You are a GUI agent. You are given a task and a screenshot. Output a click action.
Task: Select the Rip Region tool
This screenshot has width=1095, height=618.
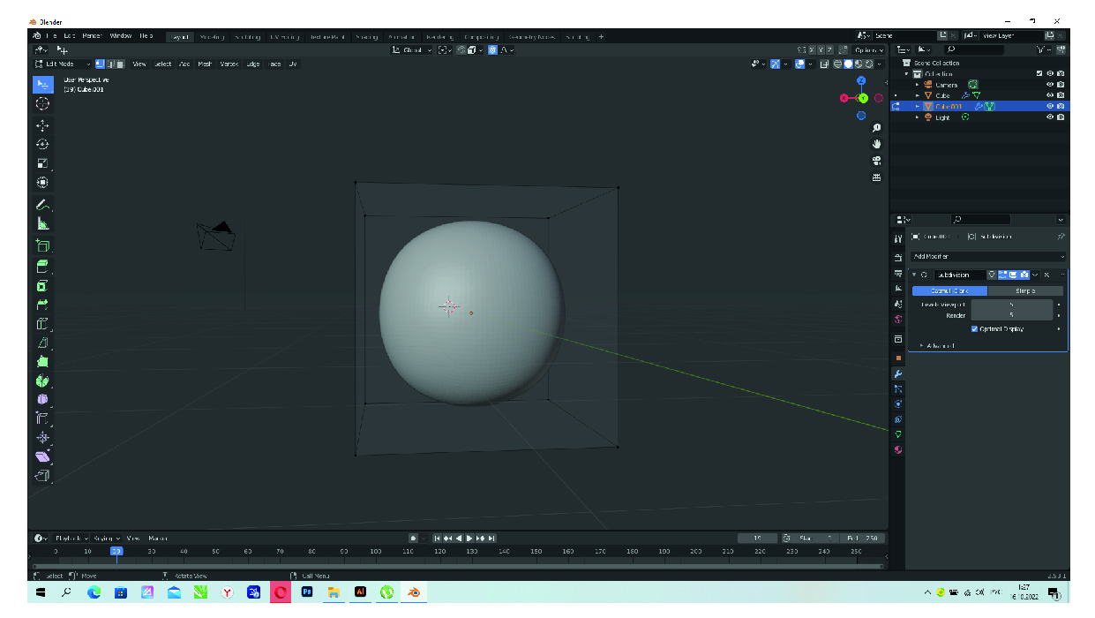(42, 477)
